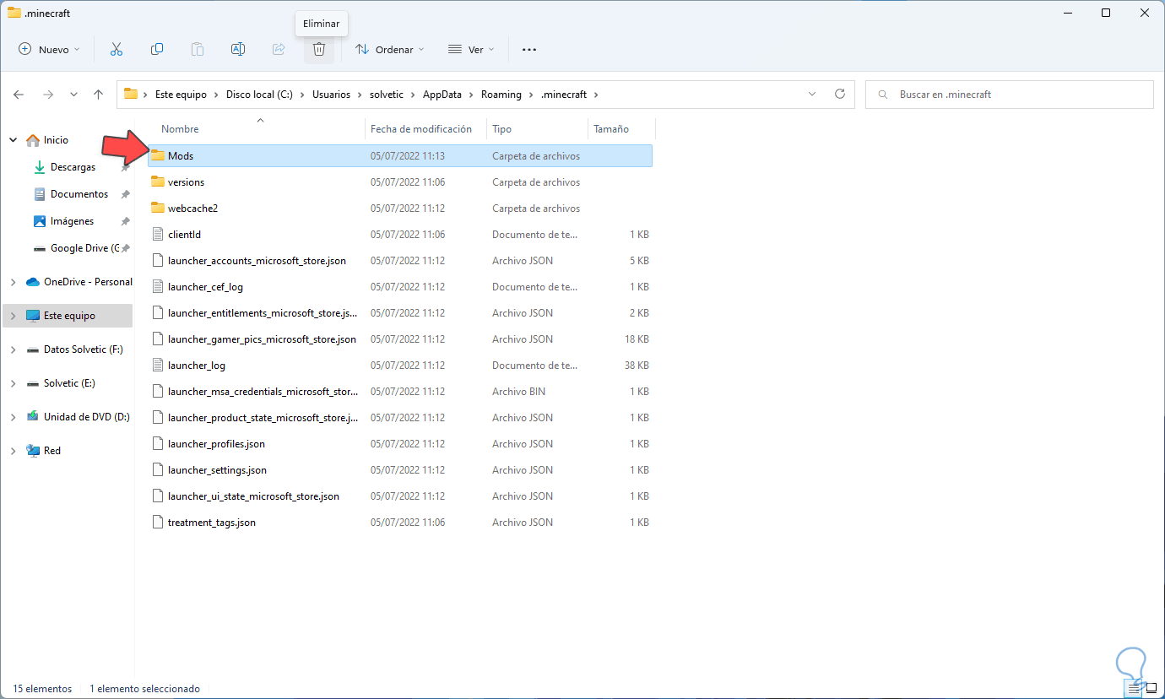Image resolution: width=1165 pixels, height=699 pixels.
Task: Open the Ver view menu
Action: click(471, 50)
